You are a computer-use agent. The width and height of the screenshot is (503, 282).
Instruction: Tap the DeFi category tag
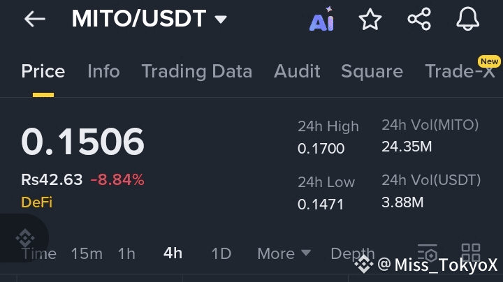[36, 202]
